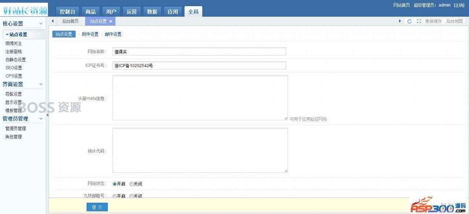Open the 运营 top menu

pos(132,12)
